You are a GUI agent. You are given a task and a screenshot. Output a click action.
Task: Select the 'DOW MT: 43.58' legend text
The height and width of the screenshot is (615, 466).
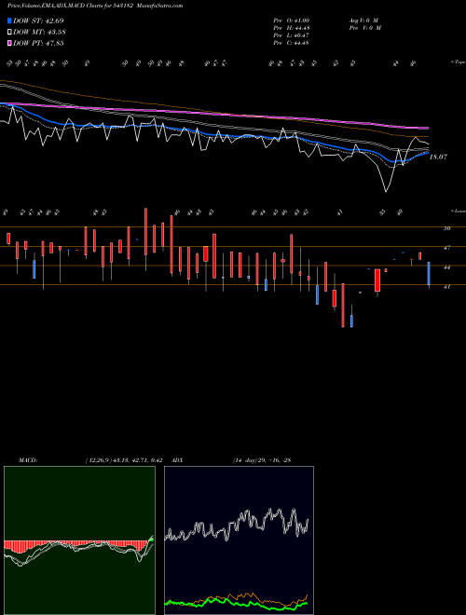tap(39, 33)
